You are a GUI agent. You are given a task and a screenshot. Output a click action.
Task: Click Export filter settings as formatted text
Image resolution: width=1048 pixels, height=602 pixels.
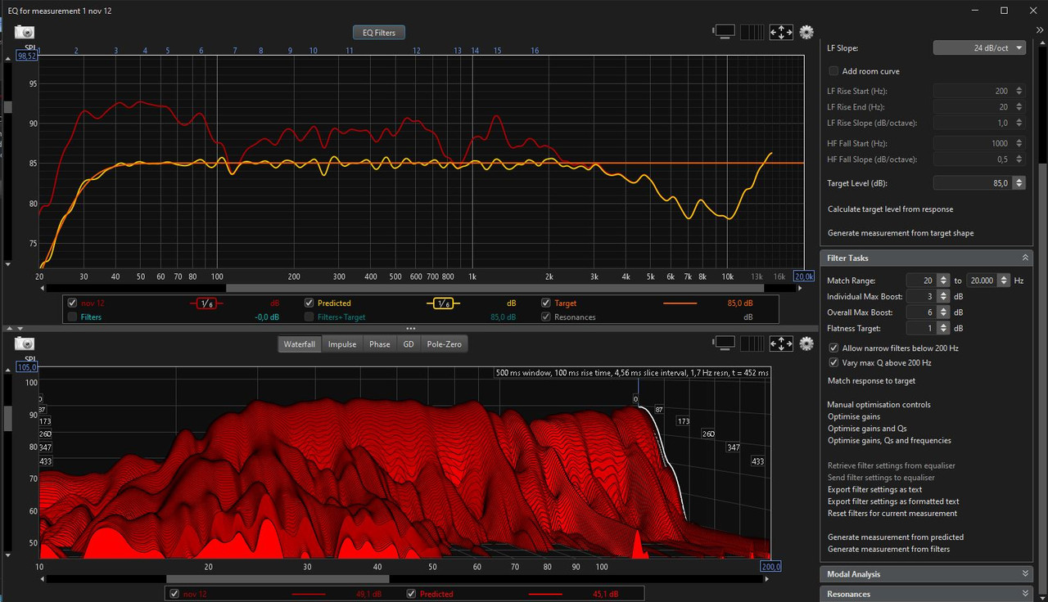pyautogui.click(x=893, y=501)
